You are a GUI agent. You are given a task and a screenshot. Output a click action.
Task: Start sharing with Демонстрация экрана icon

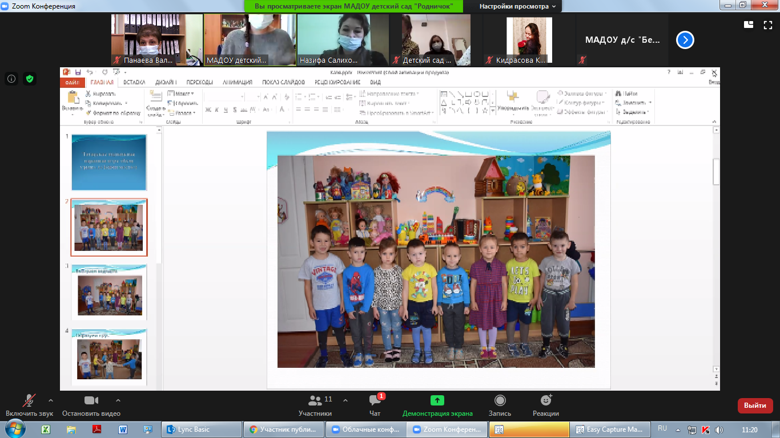[437, 401]
